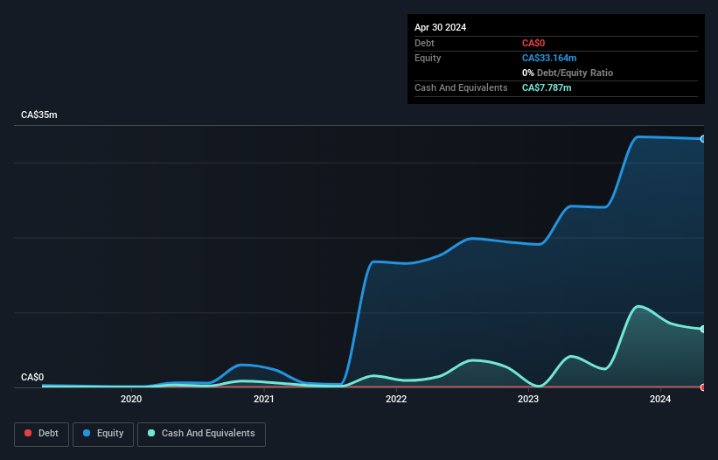Click the 2021 x-axis label
Viewport: 718px width, 460px height.
(264, 399)
